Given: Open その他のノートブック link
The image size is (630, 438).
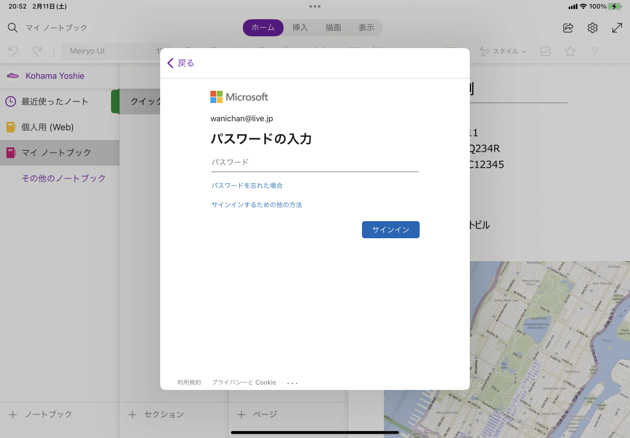Looking at the screenshot, I should [64, 178].
